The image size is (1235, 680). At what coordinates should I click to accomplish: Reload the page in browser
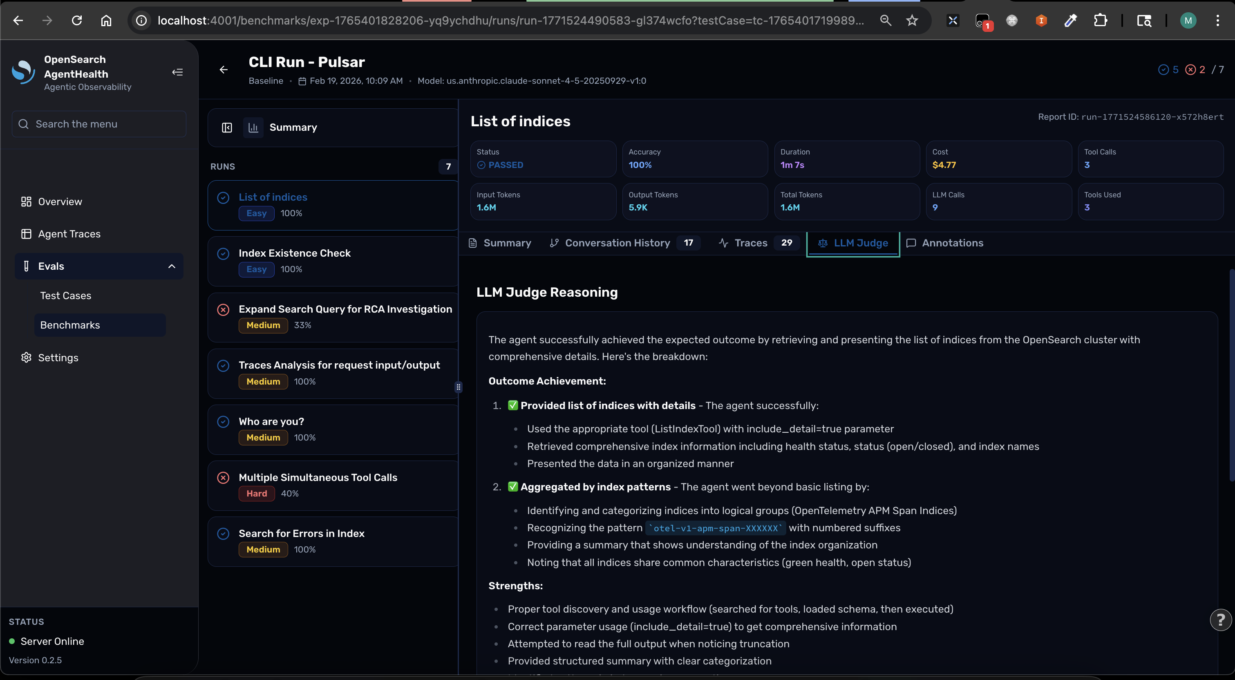[x=77, y=20]
